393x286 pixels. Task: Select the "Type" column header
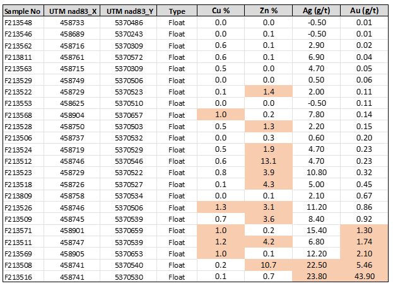pyautogui.click(x=177, y=11)
